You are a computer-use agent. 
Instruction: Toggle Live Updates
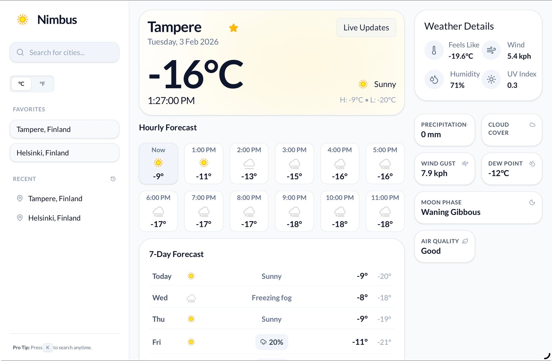[x=366, y=27]
